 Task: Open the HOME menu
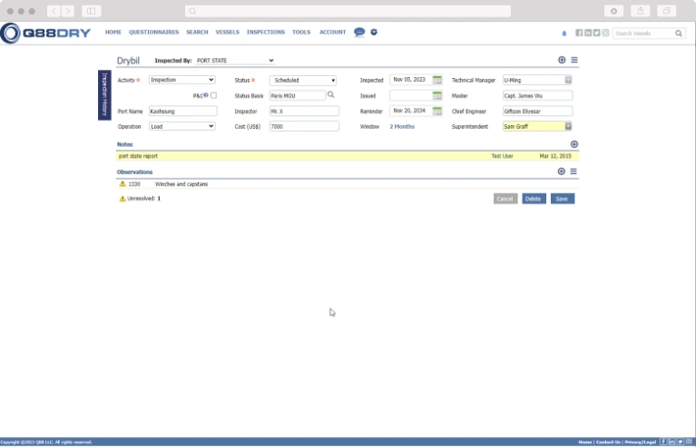coord(113,32)
